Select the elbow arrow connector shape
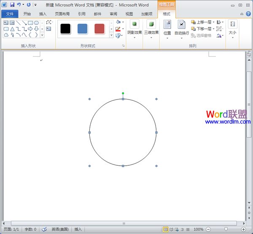 (24, 29)
